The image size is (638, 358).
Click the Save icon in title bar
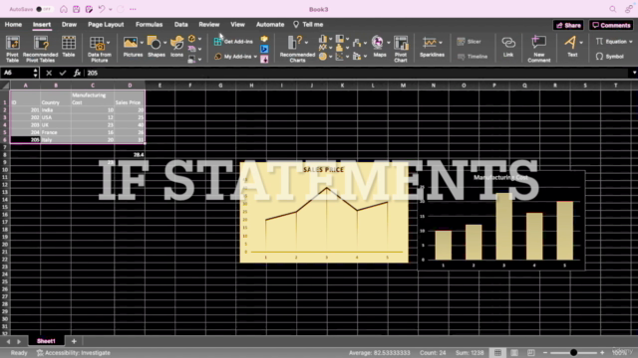point(76,9)
